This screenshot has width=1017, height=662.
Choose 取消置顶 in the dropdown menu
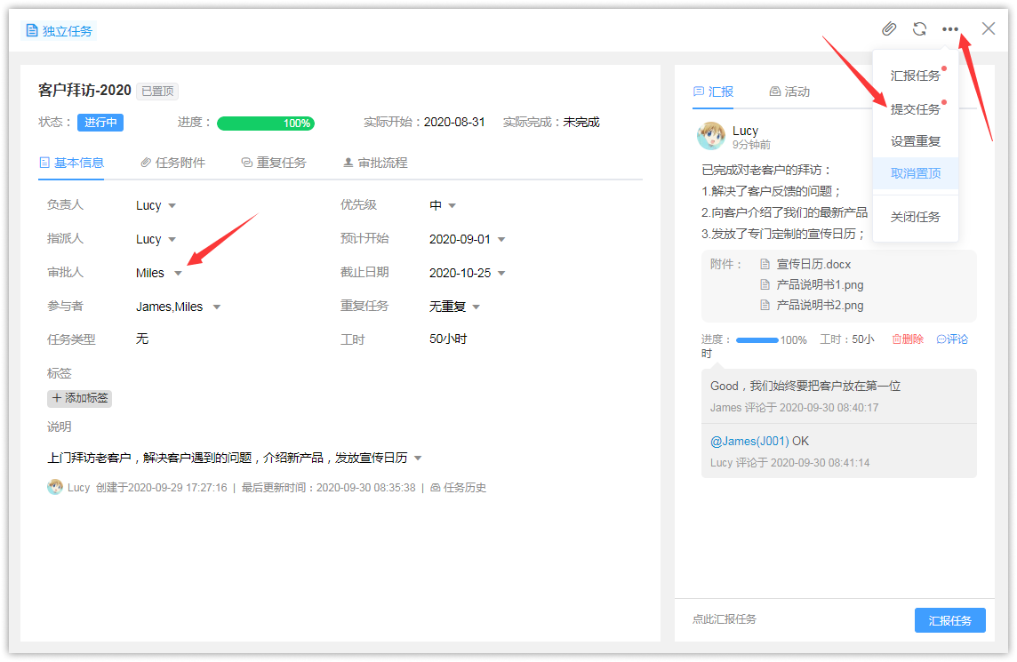click(x=915, y=173)
